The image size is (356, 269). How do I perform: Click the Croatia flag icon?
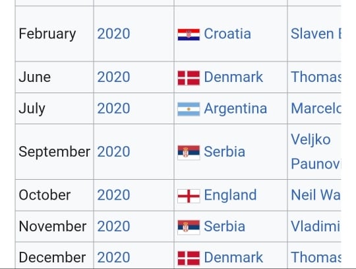pyautogui.click(x=189, y=34)
